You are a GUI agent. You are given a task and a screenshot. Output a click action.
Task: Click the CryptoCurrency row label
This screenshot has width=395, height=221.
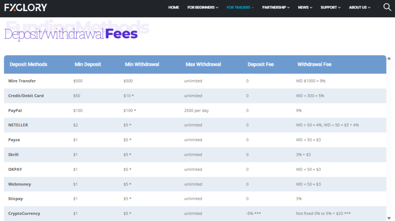pos(24,213)
